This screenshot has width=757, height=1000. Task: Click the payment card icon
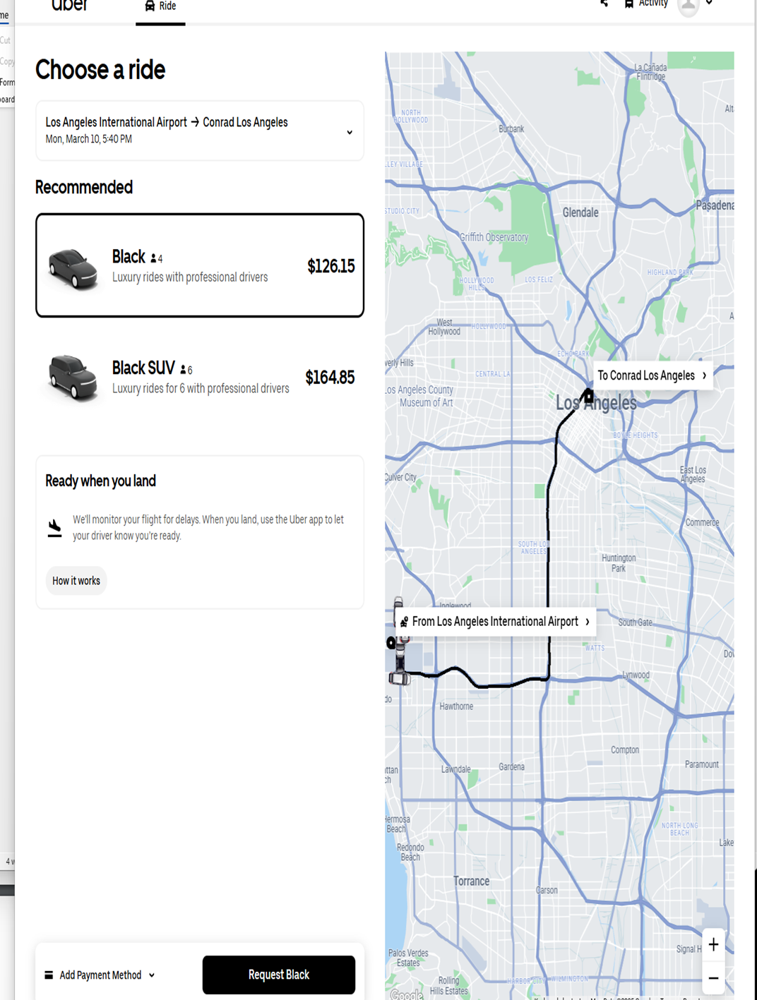coord(49,975)
